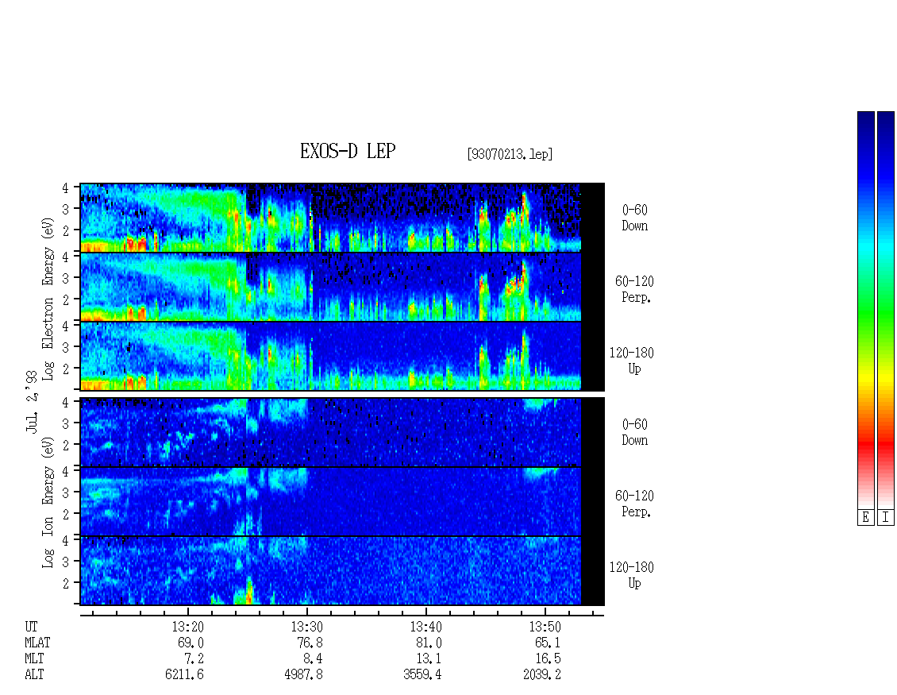The image size is (897, 695).
Task: Click the Jul. 2, '93 date label
Action: (x=32, y=401)
